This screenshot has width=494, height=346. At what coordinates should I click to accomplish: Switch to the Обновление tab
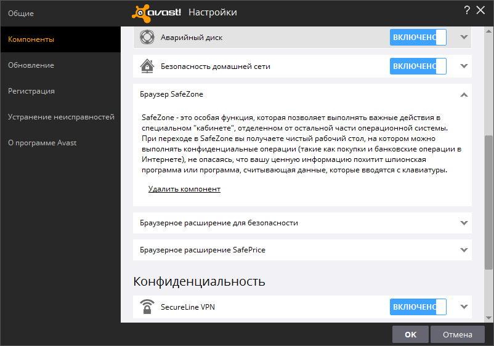(x=60, y=65)
